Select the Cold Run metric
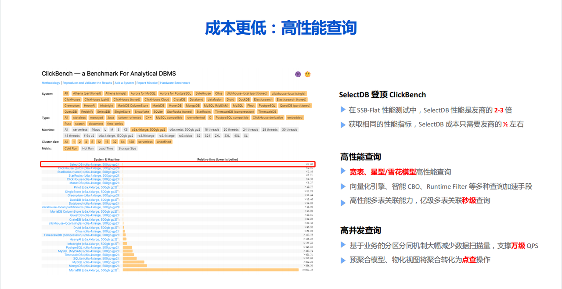562x289 pixels. [71, 149]
